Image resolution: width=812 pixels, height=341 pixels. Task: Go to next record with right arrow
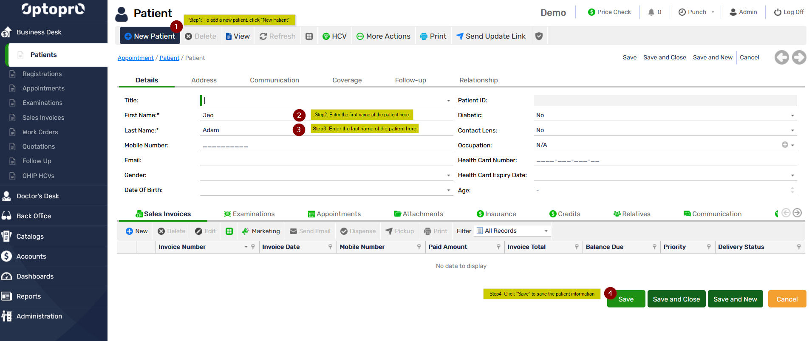pos(799,57)
